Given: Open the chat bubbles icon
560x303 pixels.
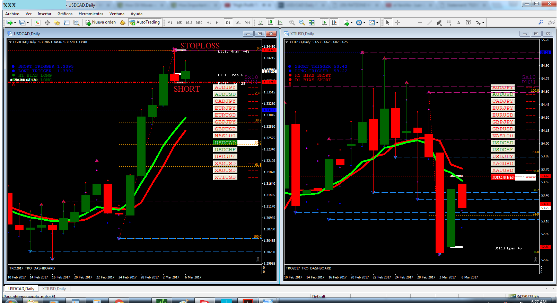Looking at the screenshot, I should pyautogui.click(x=551, y=22).
